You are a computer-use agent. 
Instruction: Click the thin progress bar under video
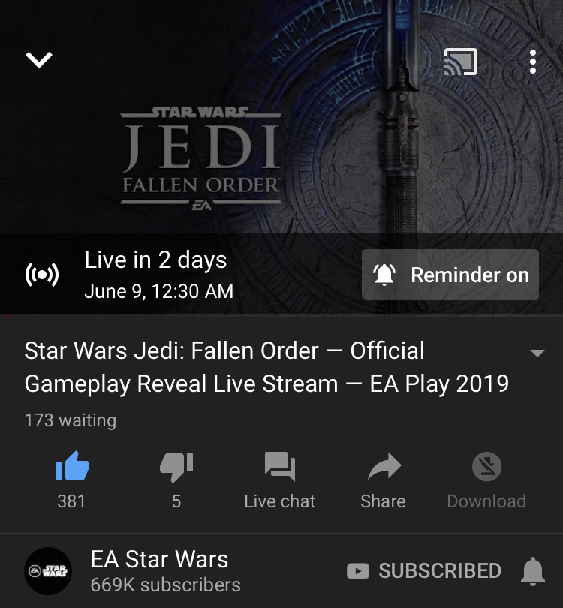tap(281, 315)
